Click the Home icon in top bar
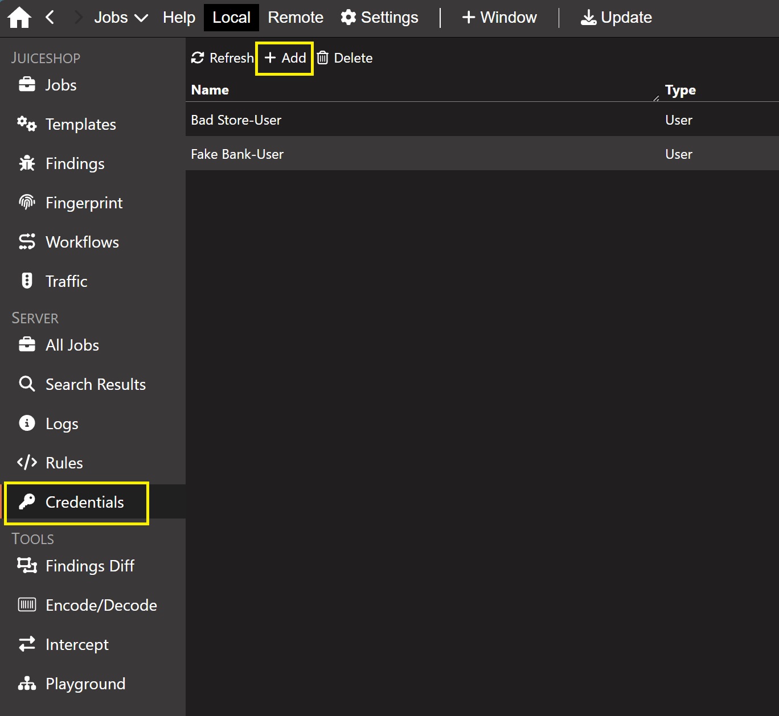The image size is (779, 716). coord(19,18)
